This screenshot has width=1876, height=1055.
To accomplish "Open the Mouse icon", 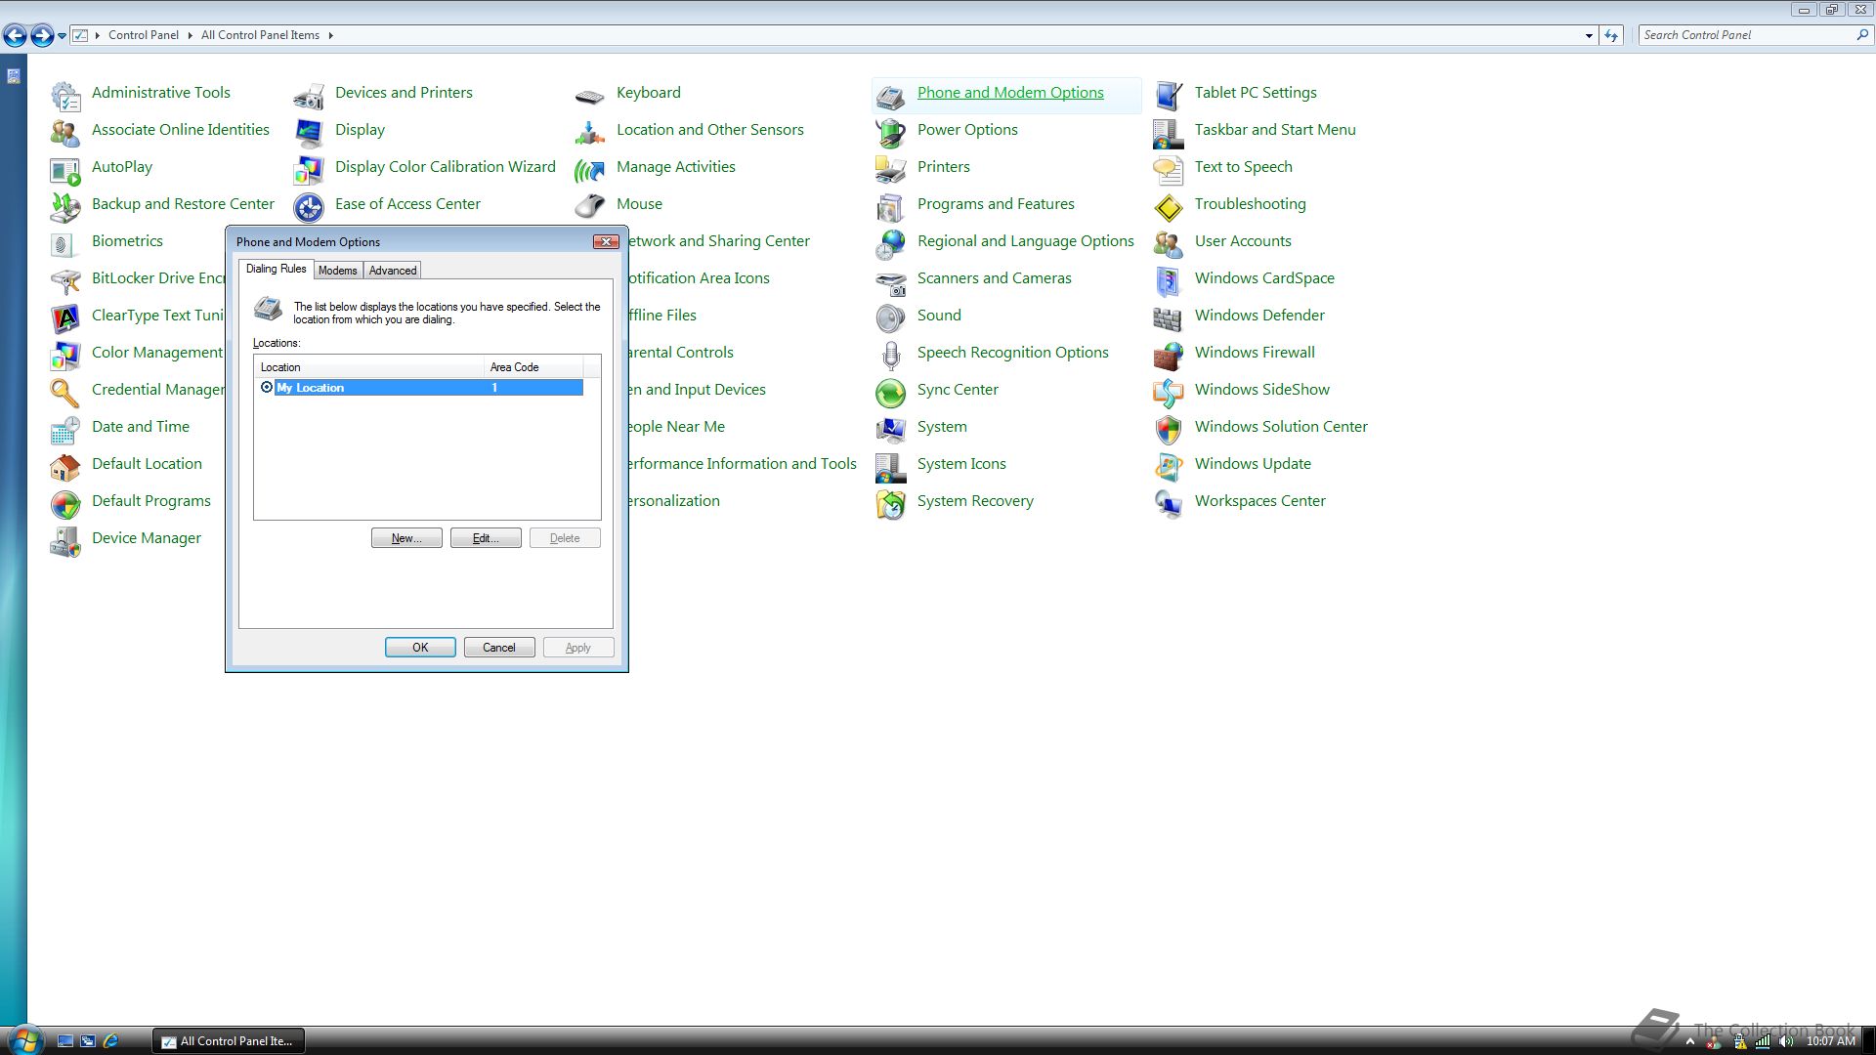I will pyautogui.click(x=590, y=207).
